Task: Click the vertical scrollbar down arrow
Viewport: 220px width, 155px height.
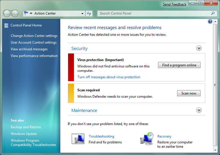Action: click(x=215, y=150)
